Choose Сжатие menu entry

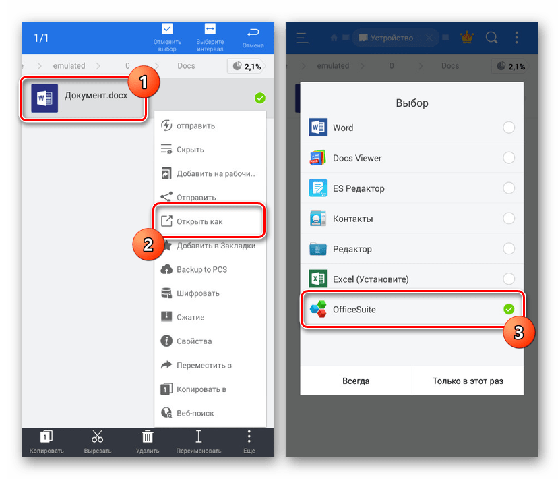coord(210,318)
